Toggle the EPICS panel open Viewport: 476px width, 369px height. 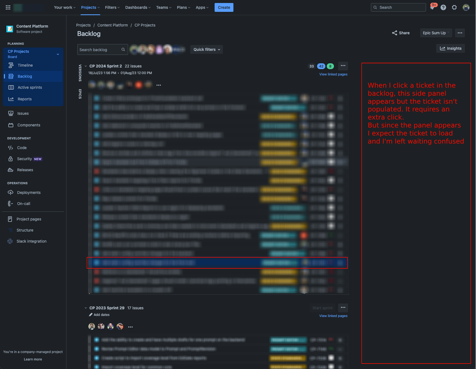tap(80, 94)
